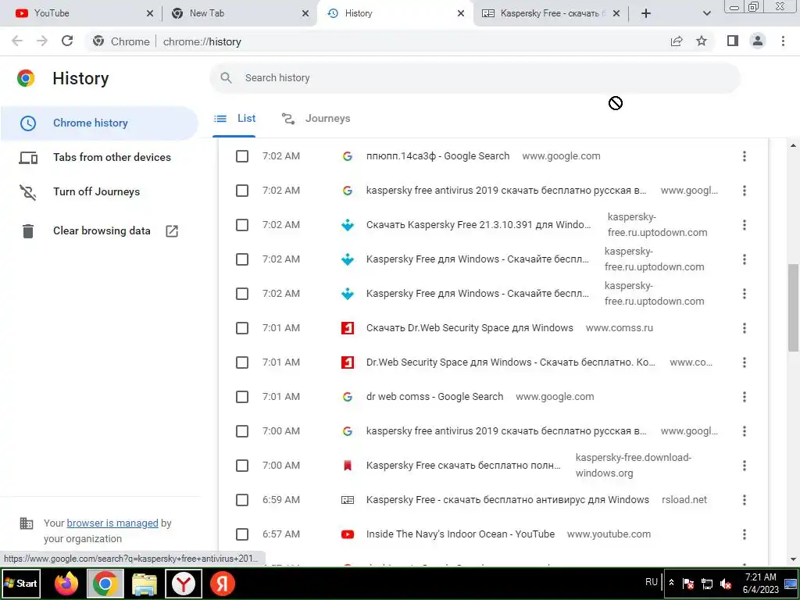Close the YouTube tab
Viewport: 800px width, 600px height.
coord(149,14)
